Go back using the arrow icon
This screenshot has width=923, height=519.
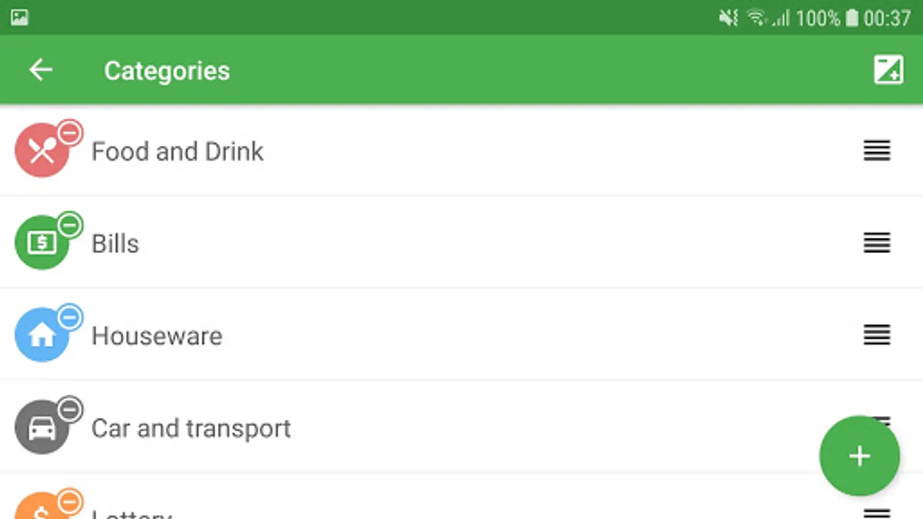[41, 70]
